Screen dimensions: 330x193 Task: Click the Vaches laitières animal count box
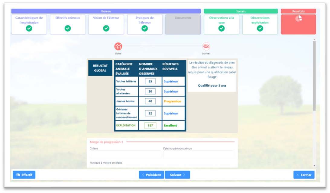pos(150,81)
